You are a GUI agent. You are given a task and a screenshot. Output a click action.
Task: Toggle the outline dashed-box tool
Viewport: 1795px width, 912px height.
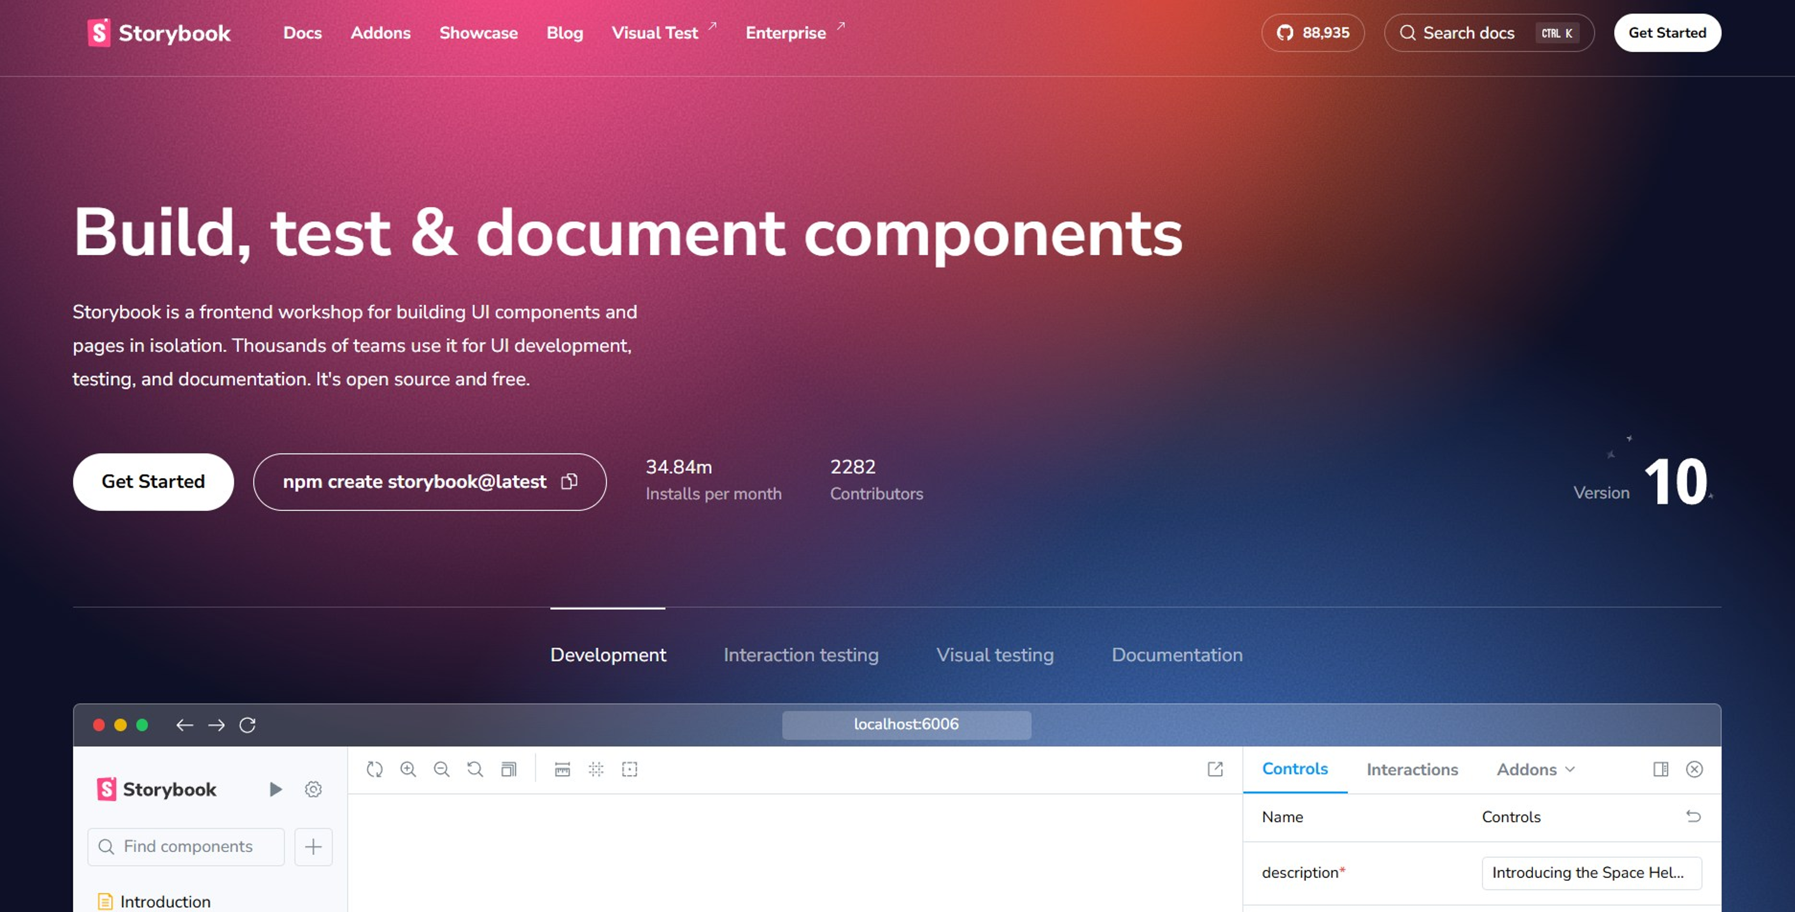(x=629, y=769)
